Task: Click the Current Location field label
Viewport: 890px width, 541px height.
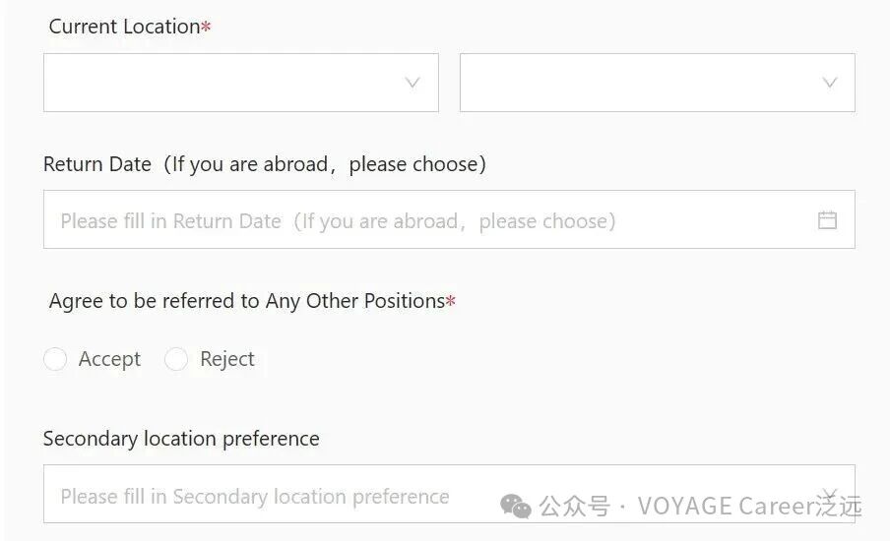Action: tap(124, 28)
